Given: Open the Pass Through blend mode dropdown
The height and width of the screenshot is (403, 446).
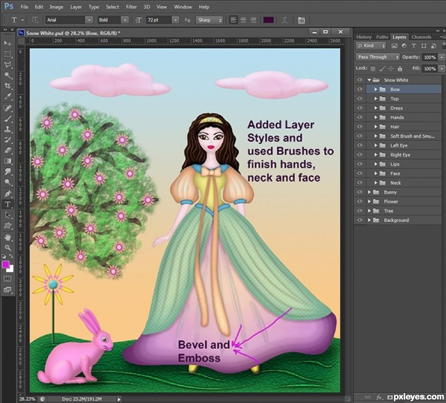Looking at the screenshot, I should [377, 57].
